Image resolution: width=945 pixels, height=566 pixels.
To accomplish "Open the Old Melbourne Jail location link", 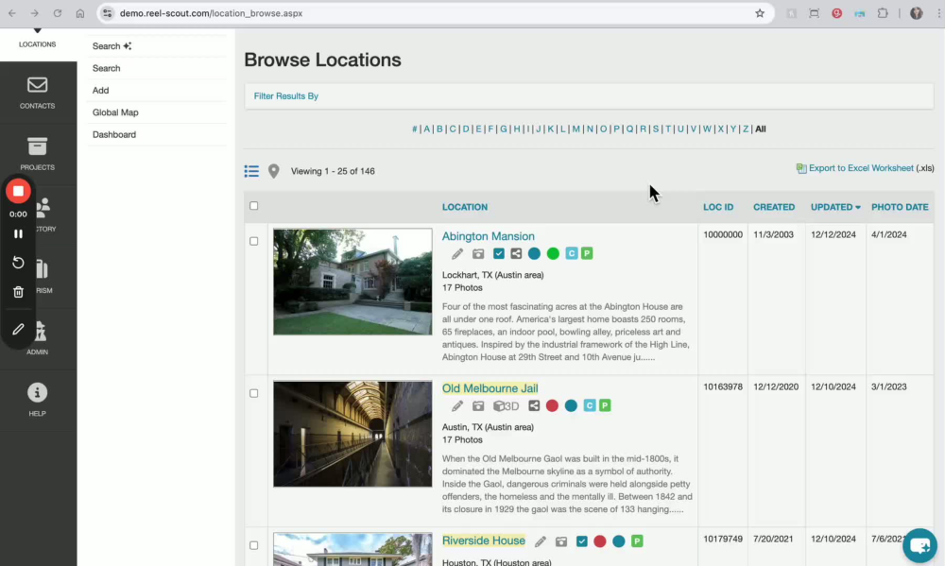I will [x=490, y=388].
